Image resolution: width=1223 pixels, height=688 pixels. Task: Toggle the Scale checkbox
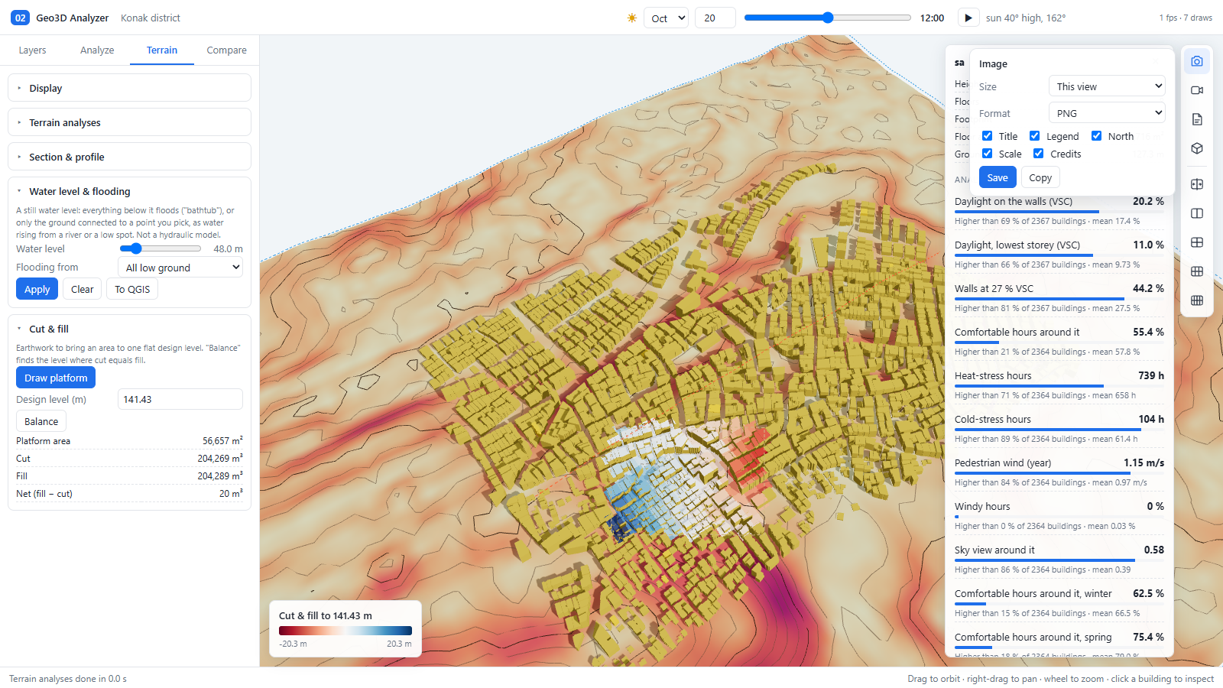(987, 154)
